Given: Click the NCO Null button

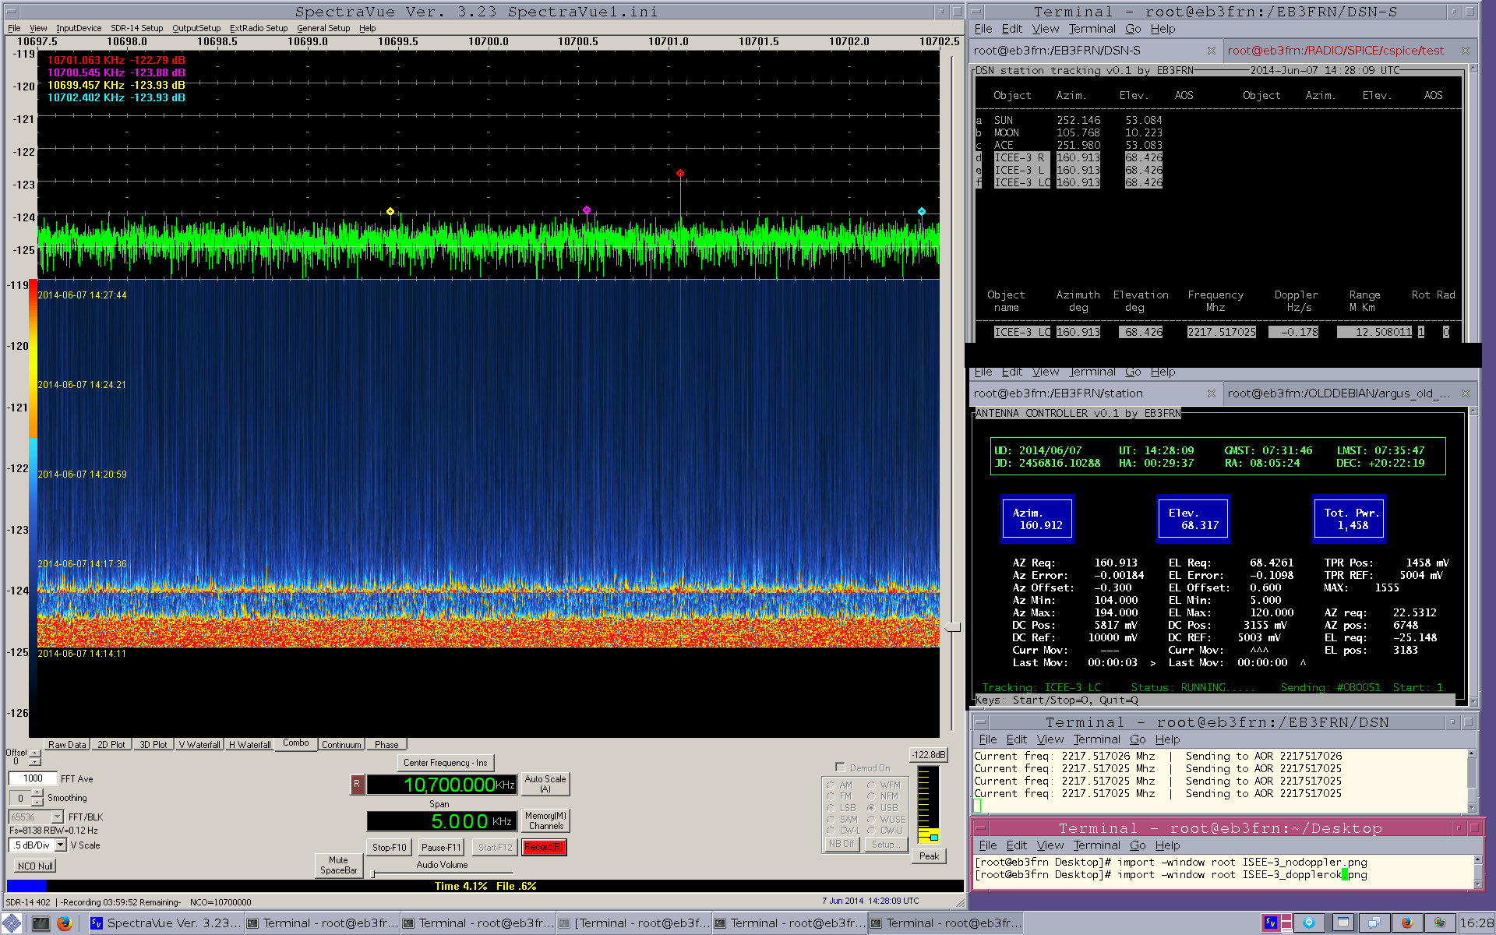Looking at the screenshot, I should (x=35, y=866).
